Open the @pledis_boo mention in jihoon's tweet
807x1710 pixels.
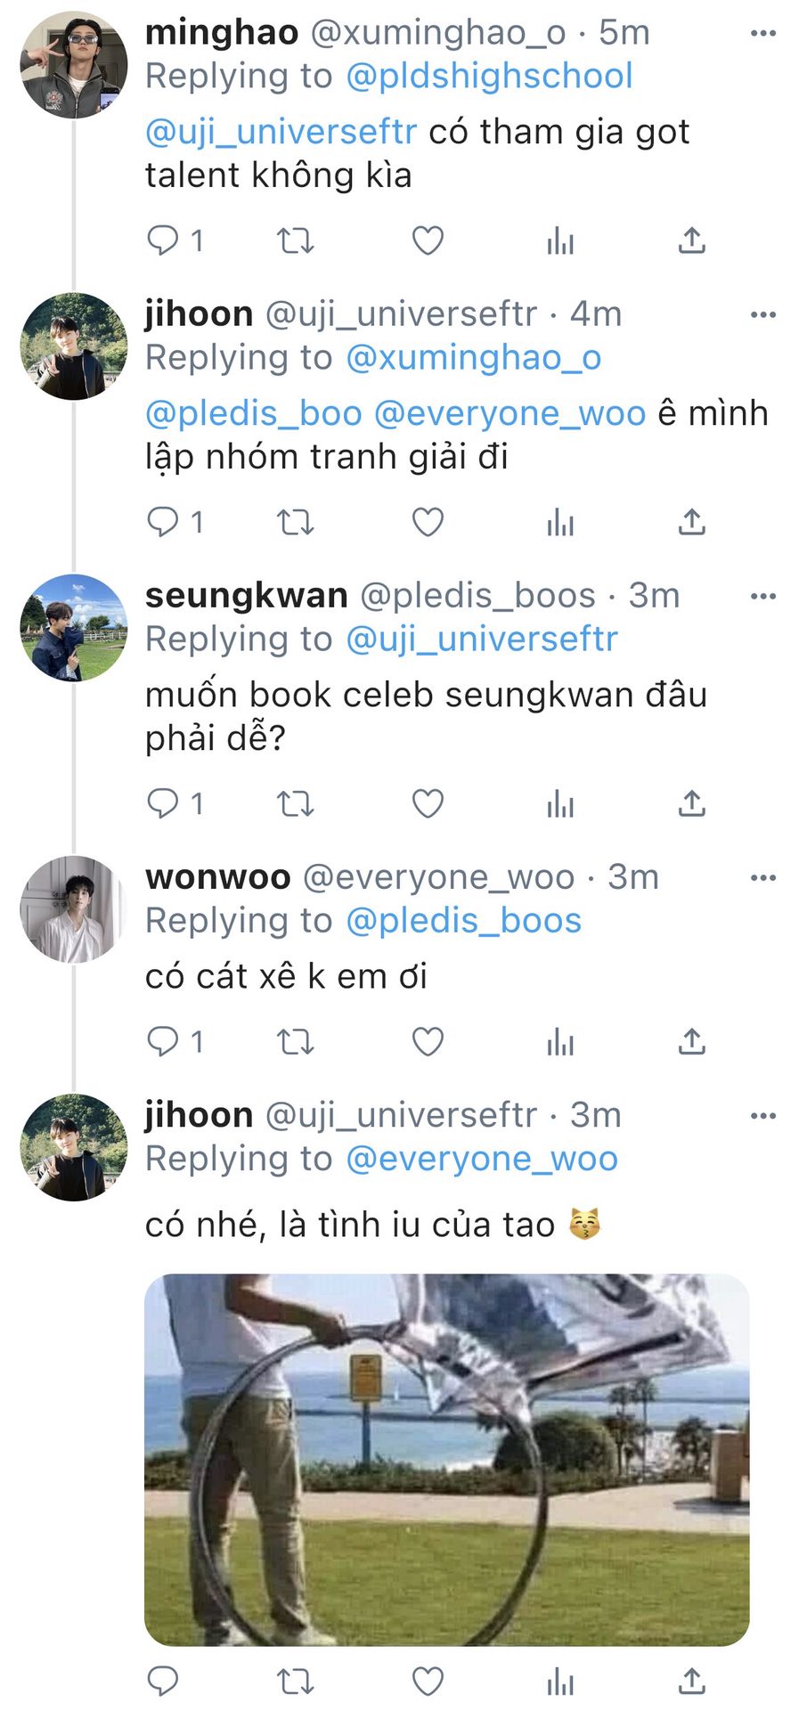point(254,413)
